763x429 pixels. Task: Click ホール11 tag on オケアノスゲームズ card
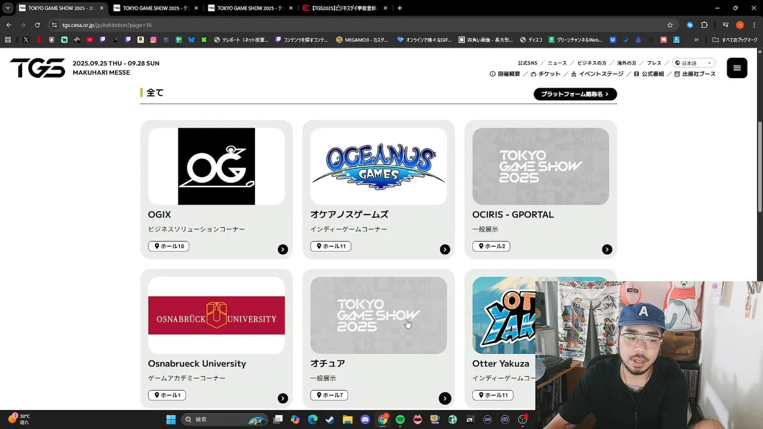(331, 246)
